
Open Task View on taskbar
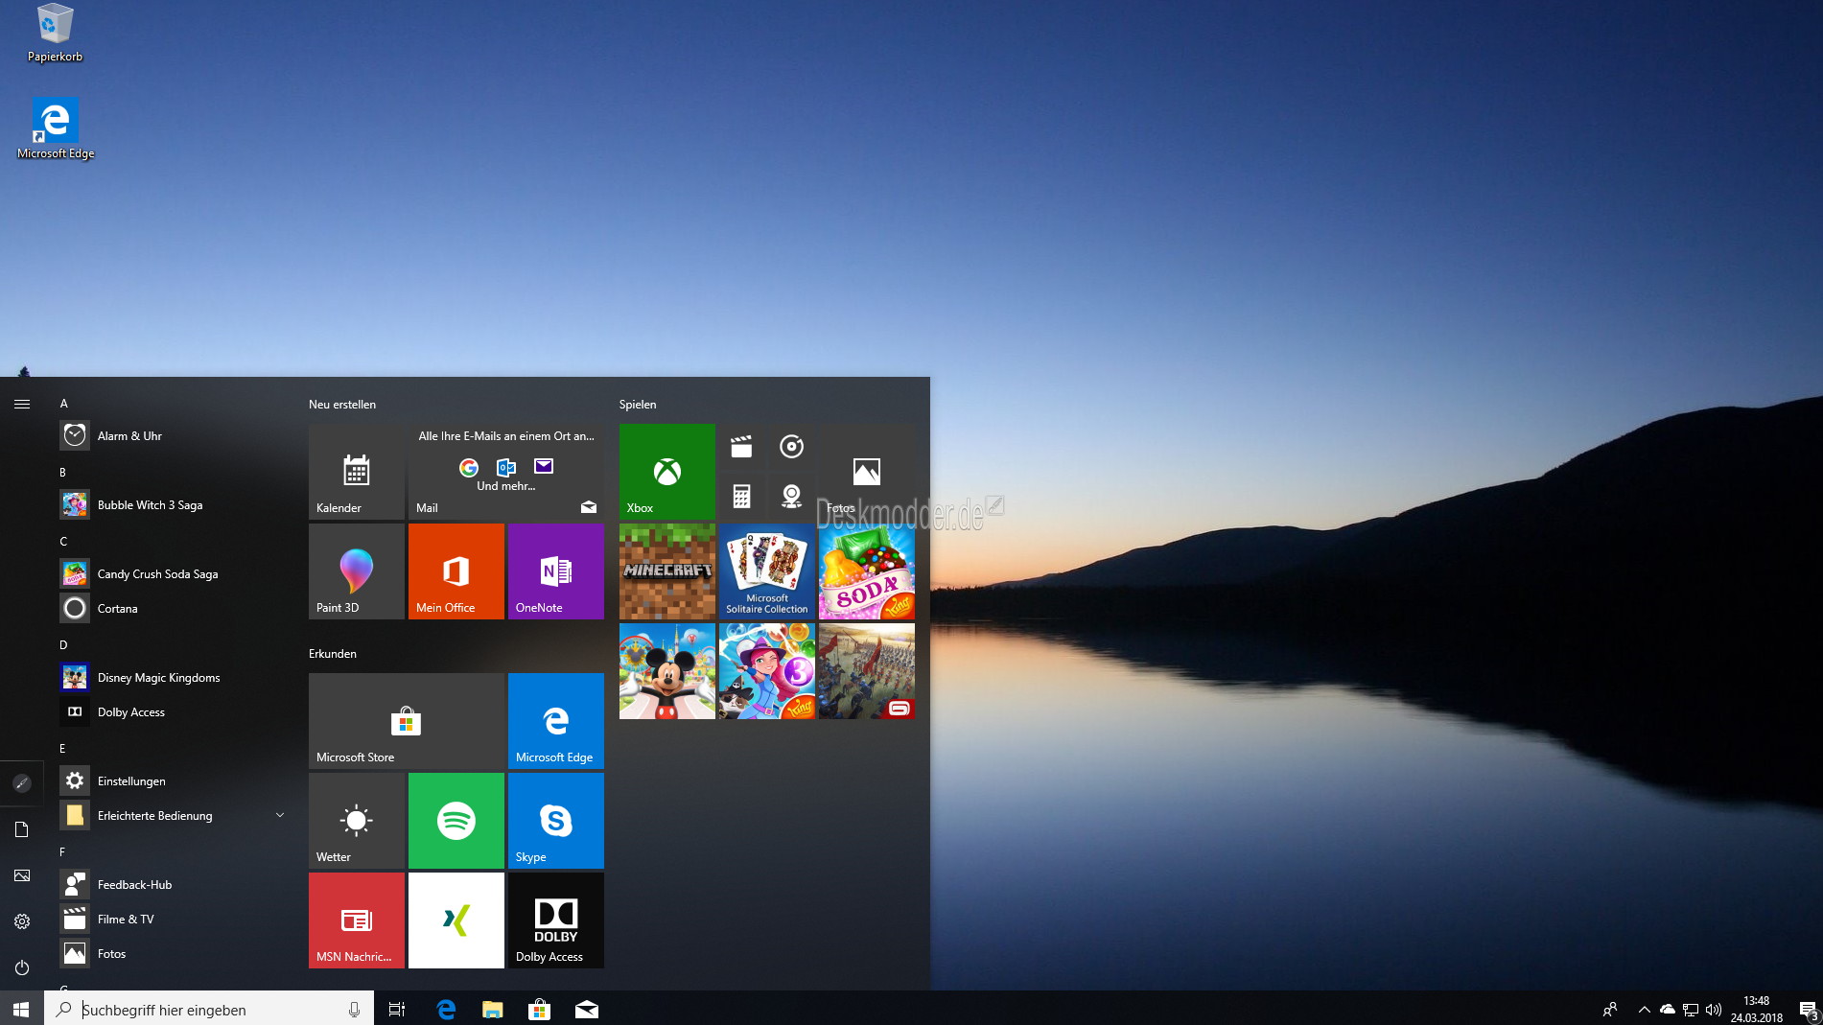(x=397, y=1009)
